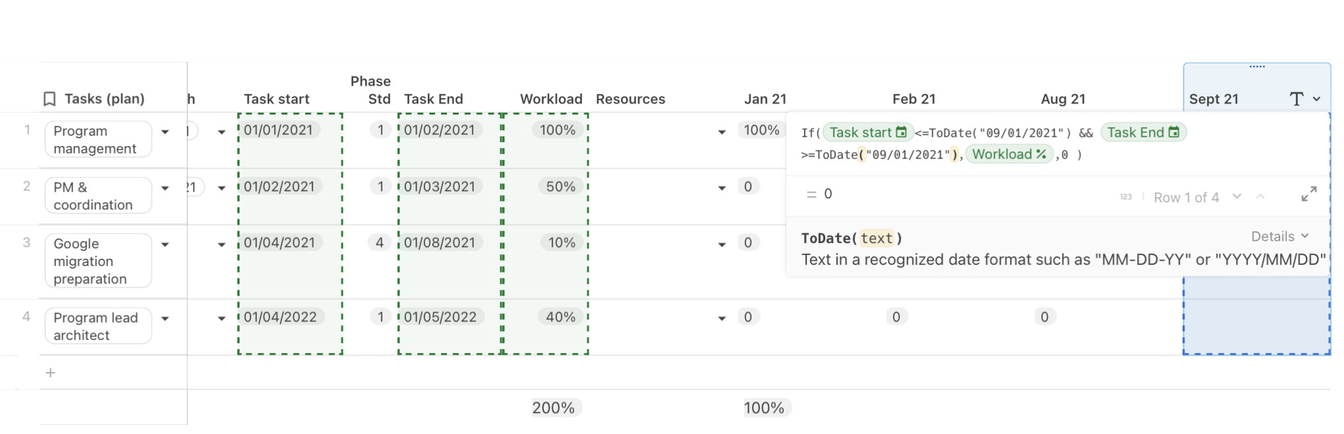Open Resources dropdown for Google migration preparation row
Viewport: 1344px width, 434px height.
tap(722, 244)
